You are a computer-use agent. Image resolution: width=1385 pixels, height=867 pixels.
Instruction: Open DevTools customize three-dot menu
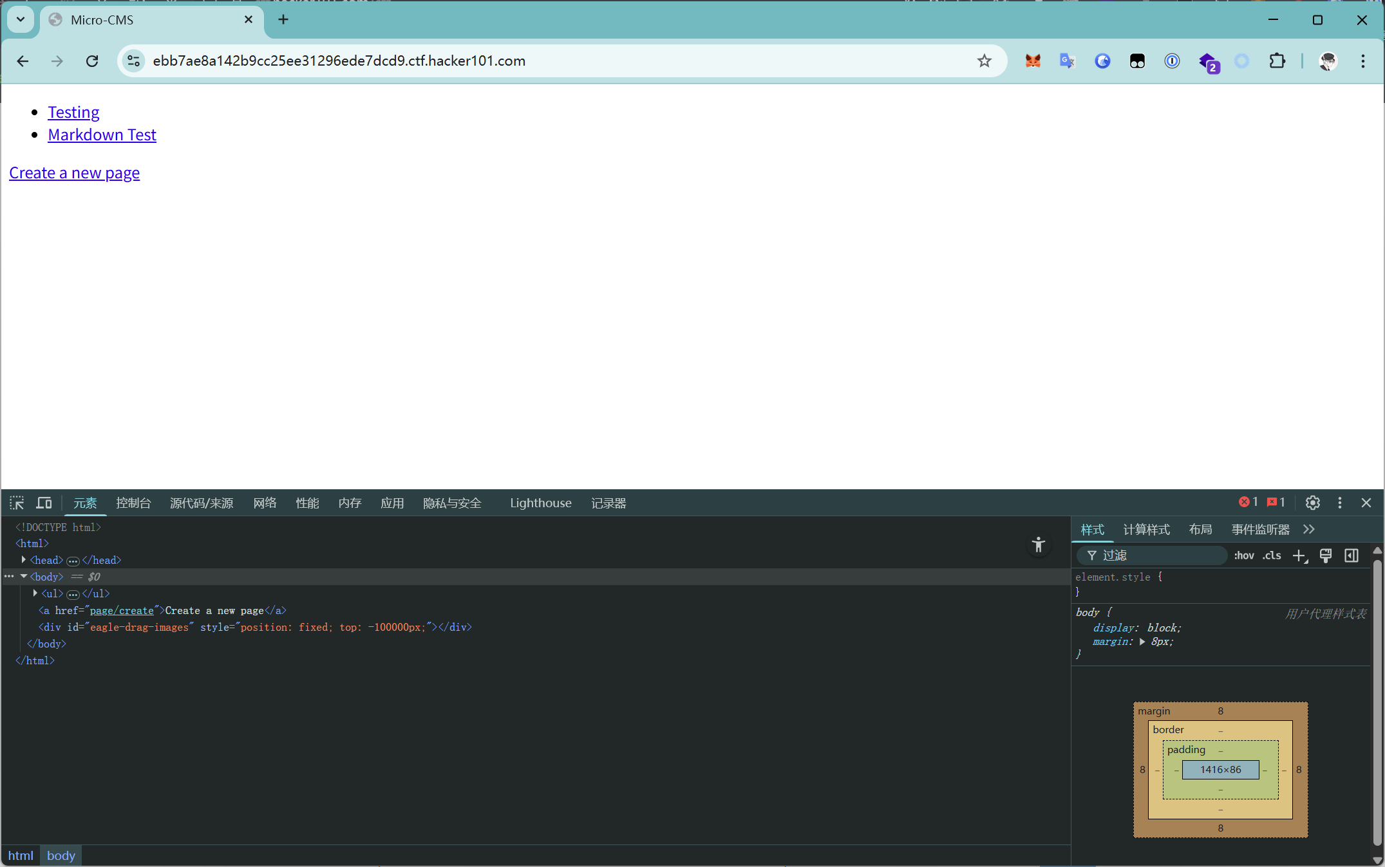pos(1340,503)
